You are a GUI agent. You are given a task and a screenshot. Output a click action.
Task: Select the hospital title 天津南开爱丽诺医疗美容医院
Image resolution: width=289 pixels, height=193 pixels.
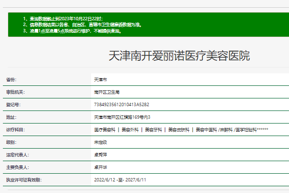(179, 55)
